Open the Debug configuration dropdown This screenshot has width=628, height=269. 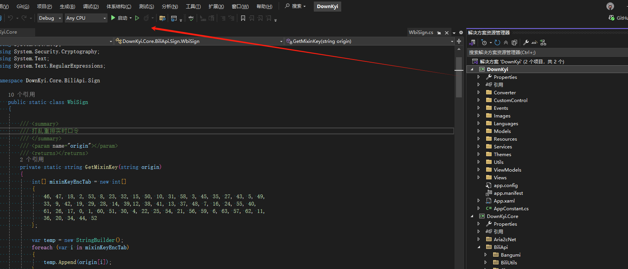(50, 18)
